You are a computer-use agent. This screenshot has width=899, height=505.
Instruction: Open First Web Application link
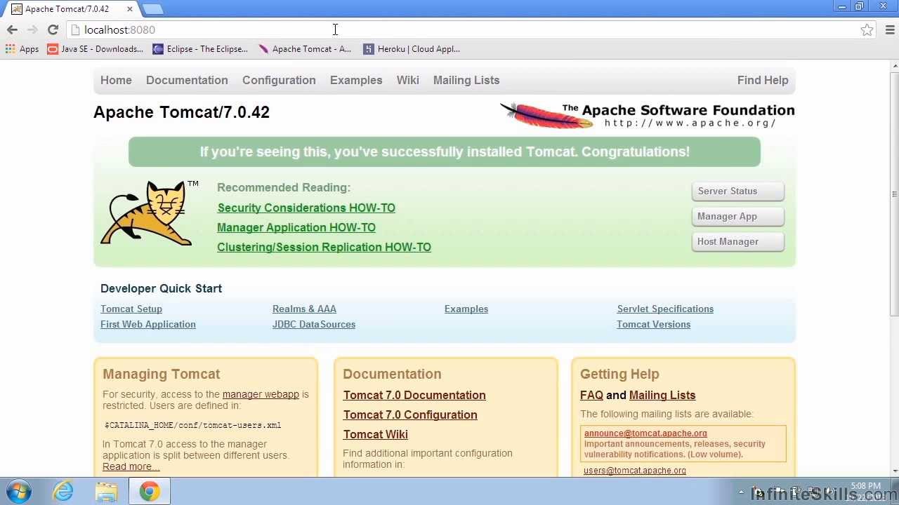[148, 324]
